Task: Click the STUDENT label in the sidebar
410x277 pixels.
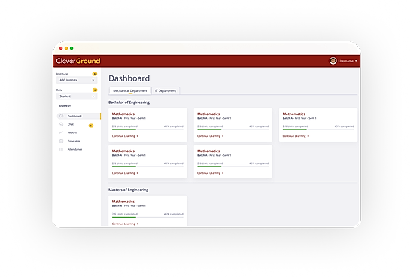Action: point(65,106)
